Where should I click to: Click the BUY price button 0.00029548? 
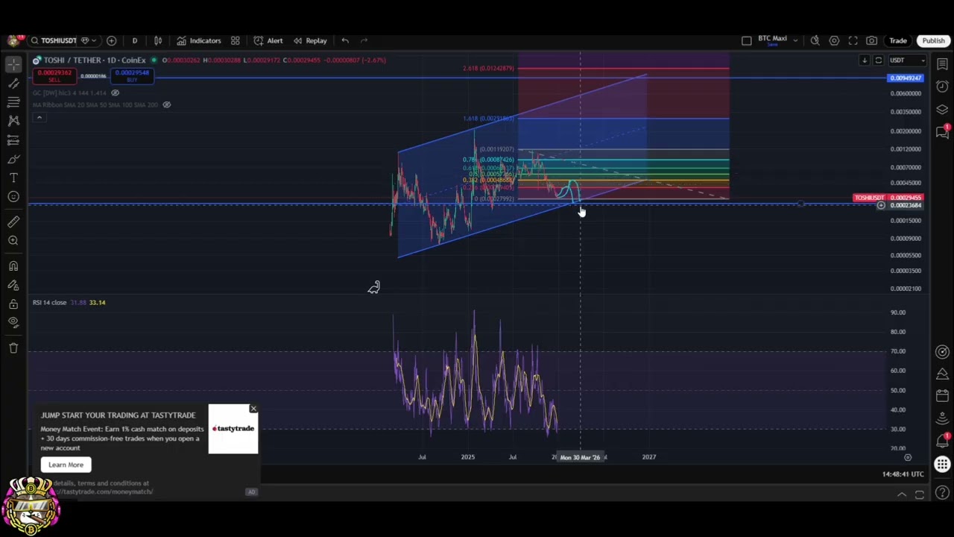132,75
